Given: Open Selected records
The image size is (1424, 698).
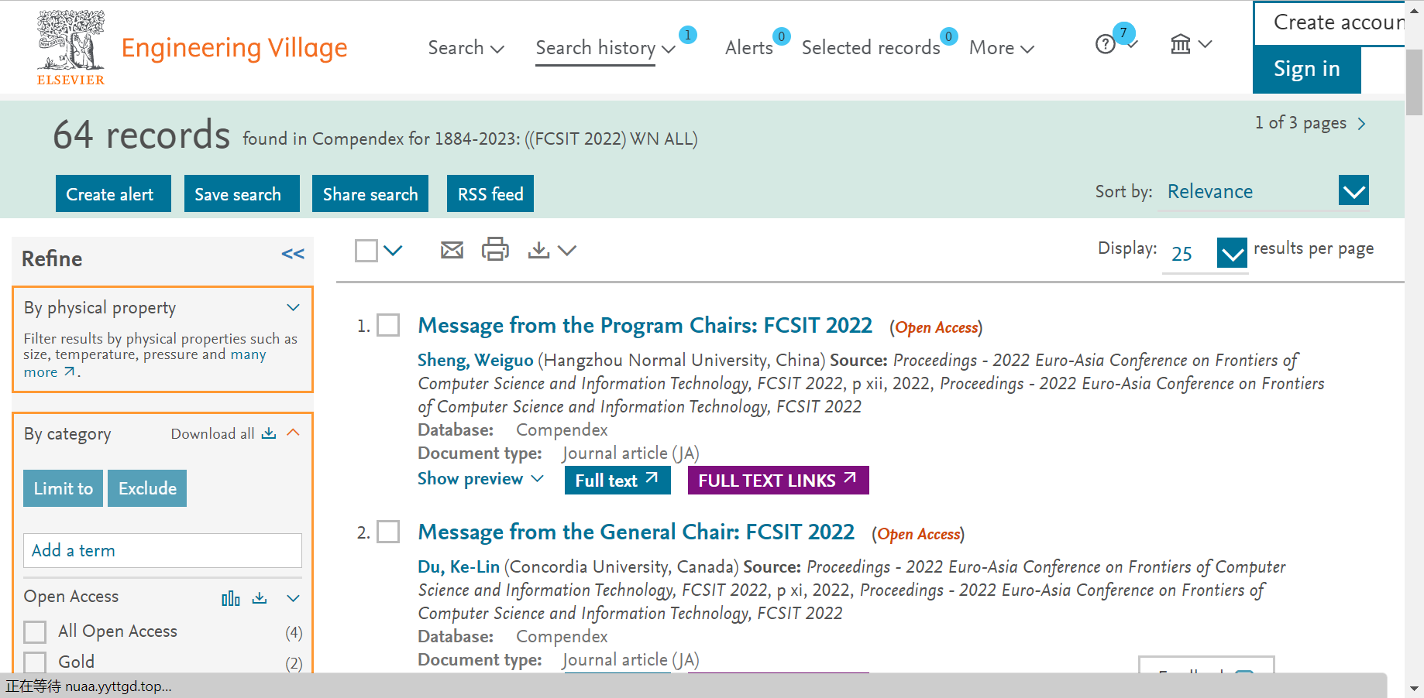Looking at the screenshot, I should pos(871,48).
